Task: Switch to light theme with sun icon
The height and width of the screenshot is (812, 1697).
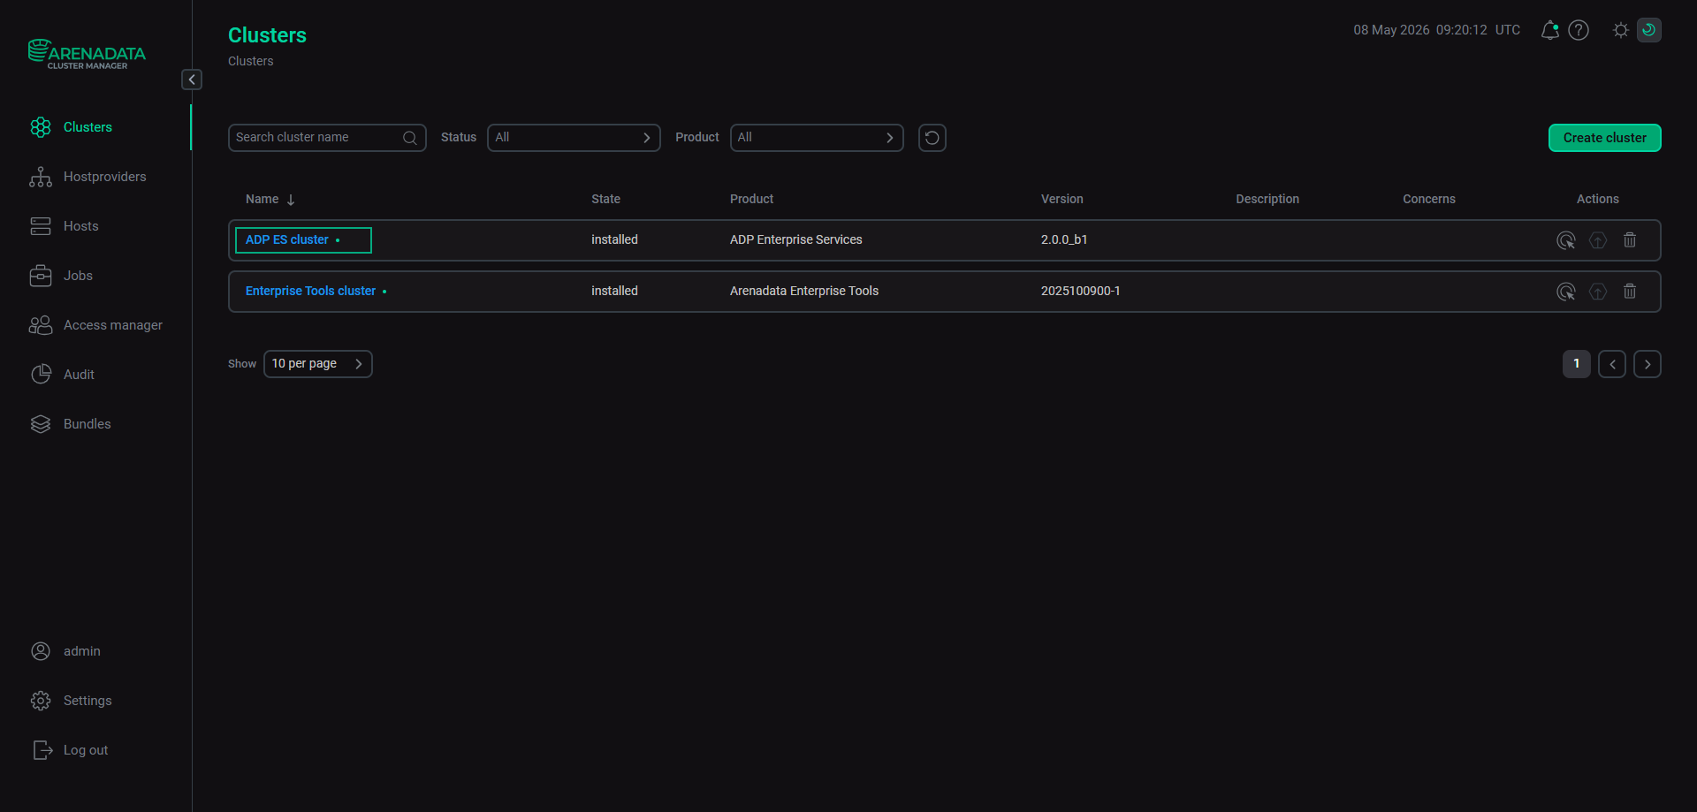Action: pyautogui.click(x=1621, y=30)
